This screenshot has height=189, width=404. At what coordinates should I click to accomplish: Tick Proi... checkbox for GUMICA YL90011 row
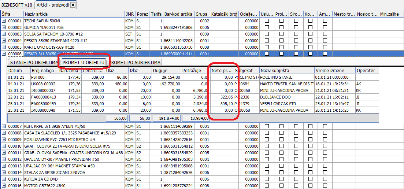click(x=281, y=27)
